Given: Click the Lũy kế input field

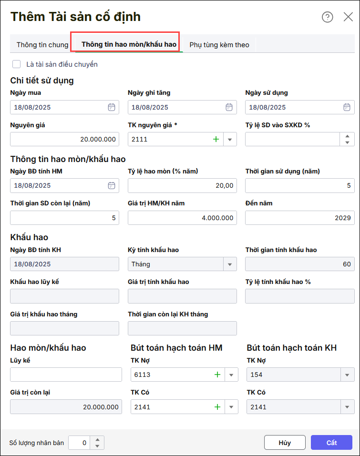Looking at the screenshot, I should point(66,375).
